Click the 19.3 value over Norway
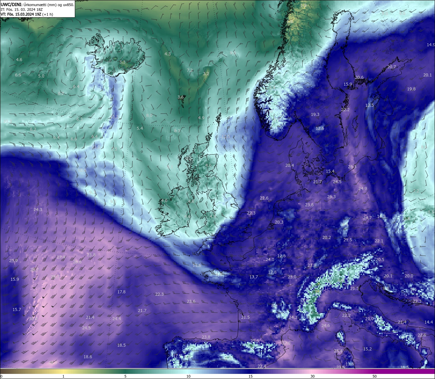Screen dimensions: 435x379 [x=315, y=114]
